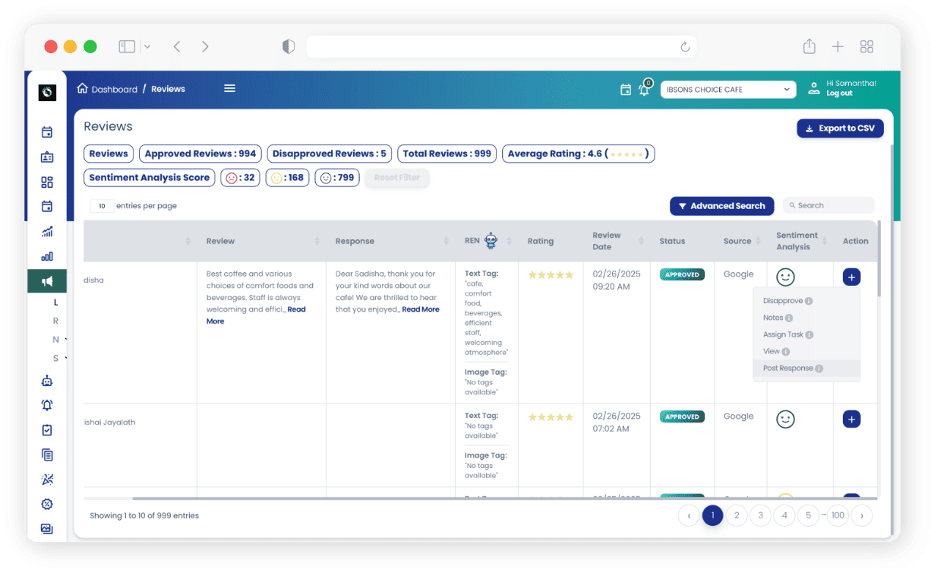Screen dimensions: 931x573
Task: Open the alarm bell icon in sidebar
Action: 47,405
